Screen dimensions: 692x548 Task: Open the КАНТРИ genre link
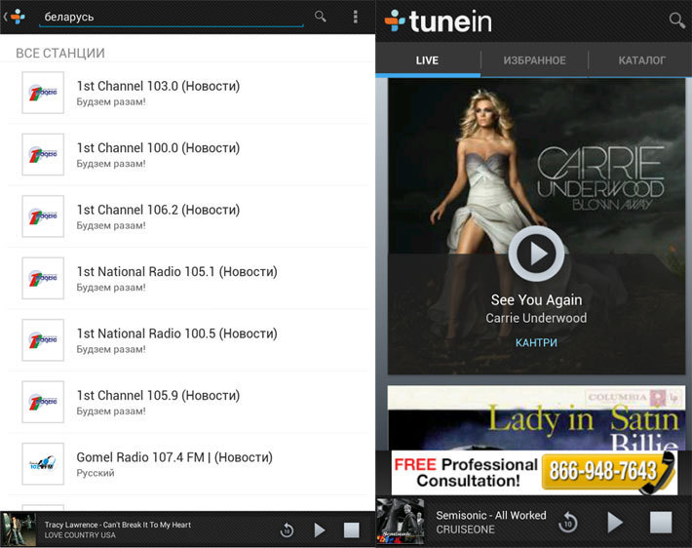pos(536,342)
